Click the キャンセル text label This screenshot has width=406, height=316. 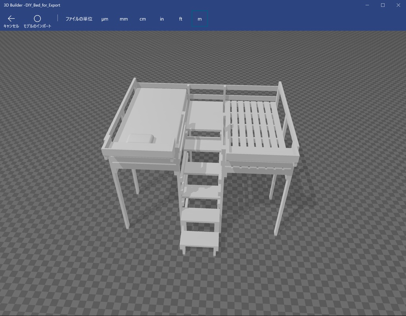11,25
